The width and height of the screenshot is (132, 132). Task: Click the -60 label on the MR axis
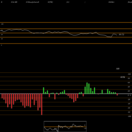(x=129, y=108)
